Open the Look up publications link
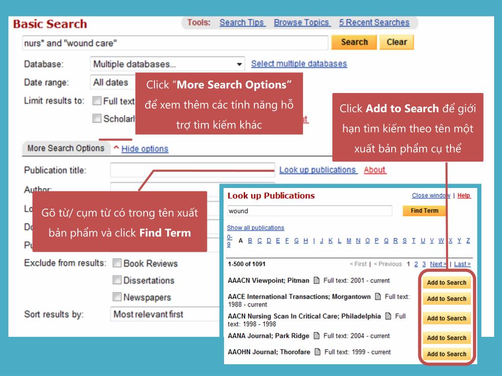502x376 pixels. coord(318,170)
